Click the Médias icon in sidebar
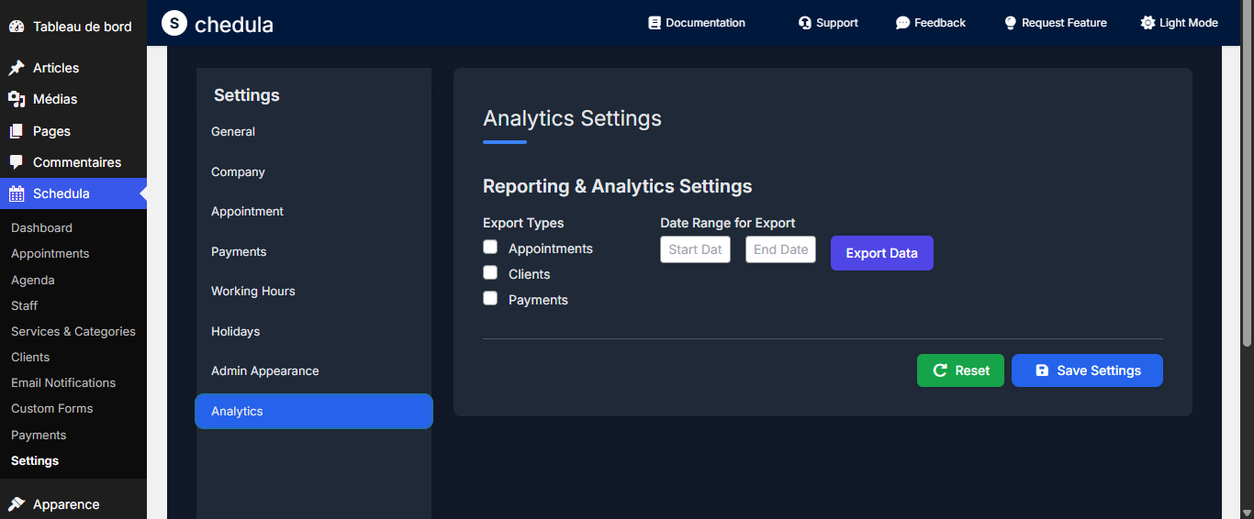This screenshot has width=1254, height=519. tap(17, 99)
